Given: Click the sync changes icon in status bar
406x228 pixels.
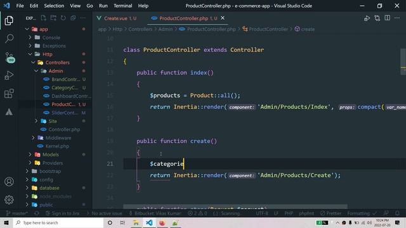Looking at the screenshot, I should (37, 213).
